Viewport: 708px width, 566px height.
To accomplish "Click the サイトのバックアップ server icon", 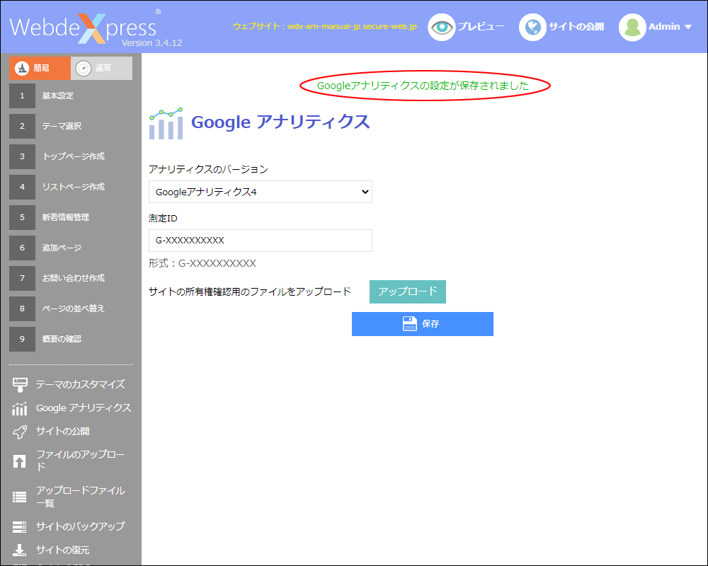I will pyautogui.click(x=19, y=526).
